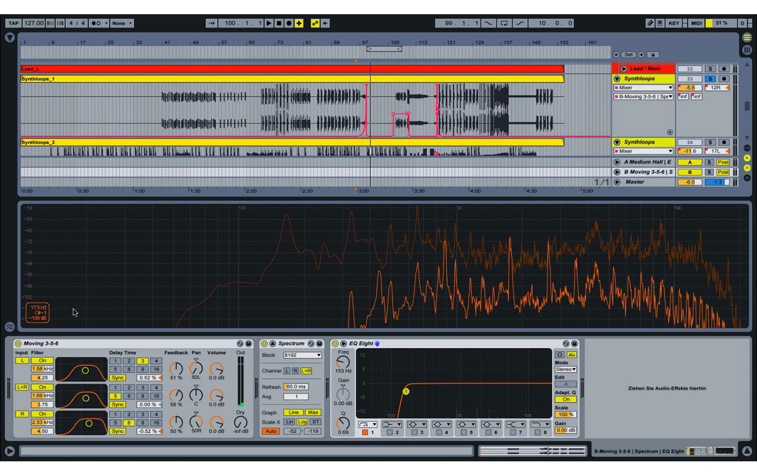Fold the second Synthloops track
The width and height of the screenshot is (757, 476).
click(x=617, y=142)
